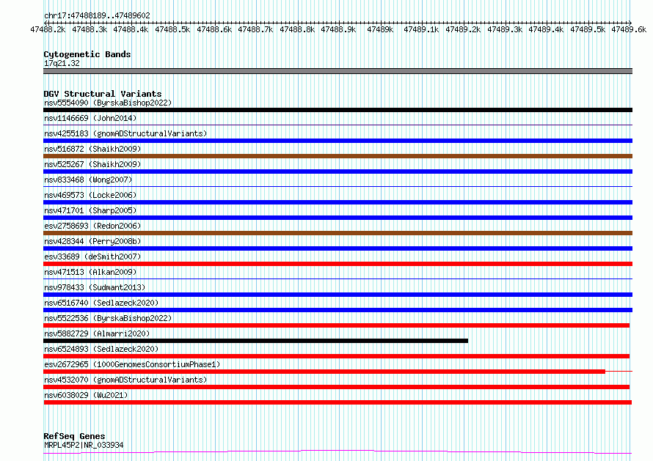Viewport: 653px width, 461px height.
Task: Click the blue bar for nsv469573
Action: pos(338,202)
